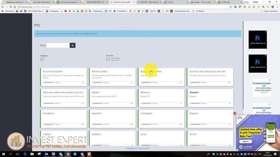Open the Конвертер bookmark
Image resolution: width=280 pixels, height=157 pixels.
click(52, 11)
